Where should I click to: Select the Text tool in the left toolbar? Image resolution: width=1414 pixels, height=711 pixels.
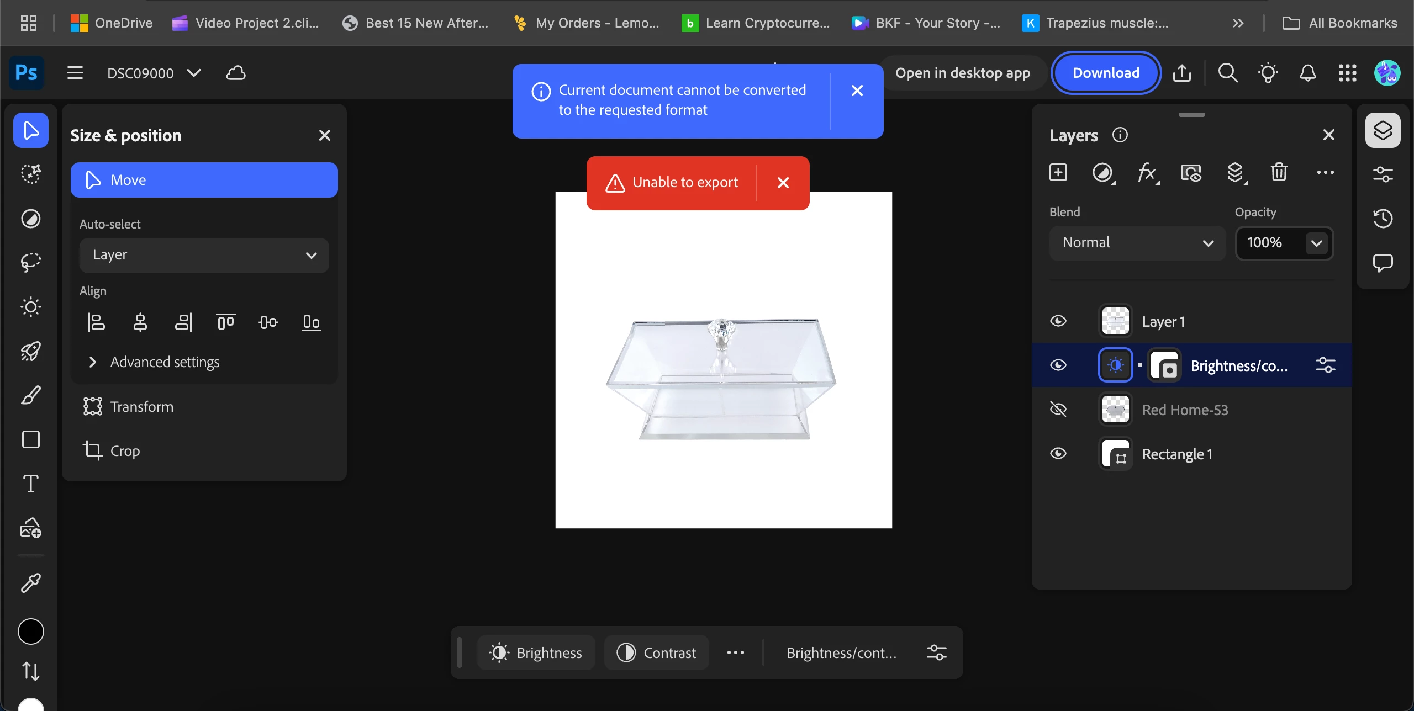point(31,484)
